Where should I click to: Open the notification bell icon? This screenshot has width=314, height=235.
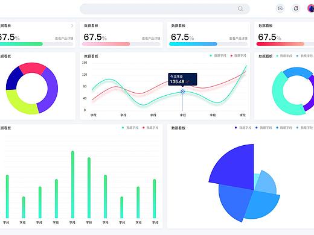pyautogui.click(x=296, y=8)
